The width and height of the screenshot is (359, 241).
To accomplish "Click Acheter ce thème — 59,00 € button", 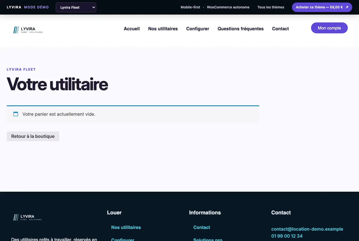I will [x=322, y=7].
